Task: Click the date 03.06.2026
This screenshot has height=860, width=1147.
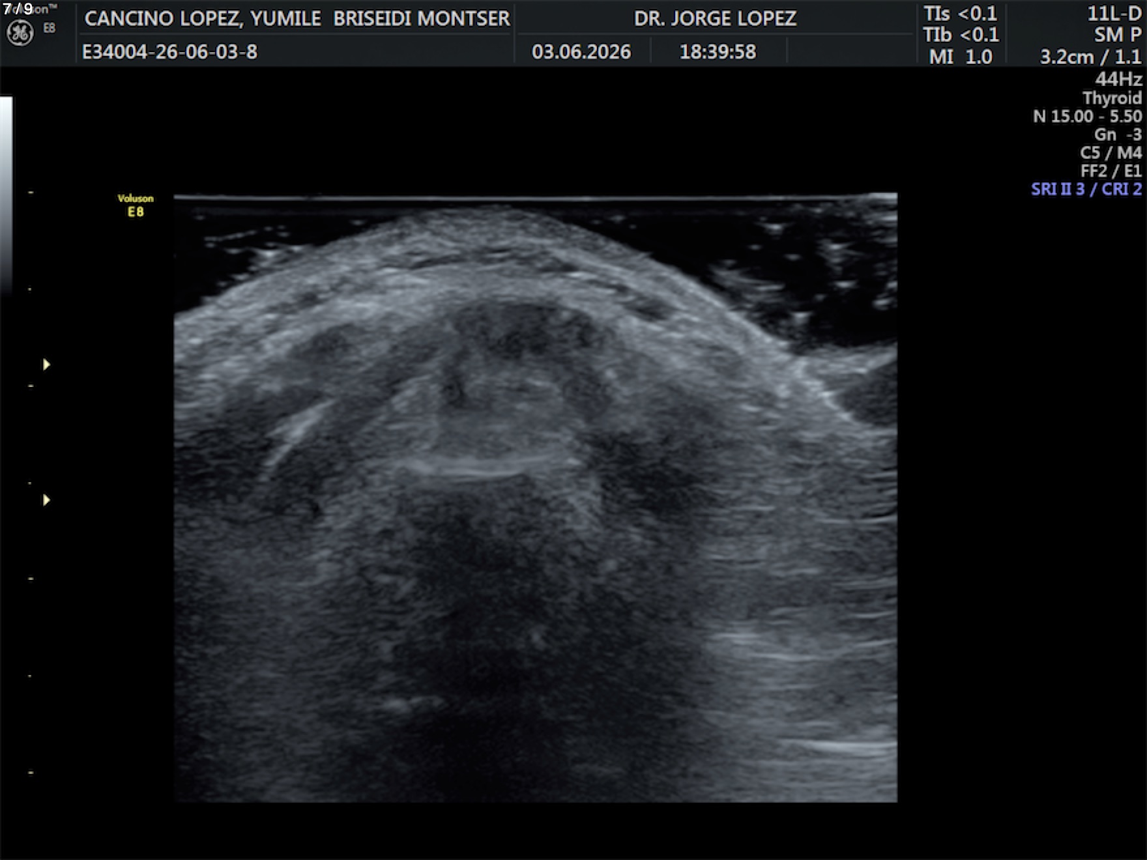Action: point(581,51)
